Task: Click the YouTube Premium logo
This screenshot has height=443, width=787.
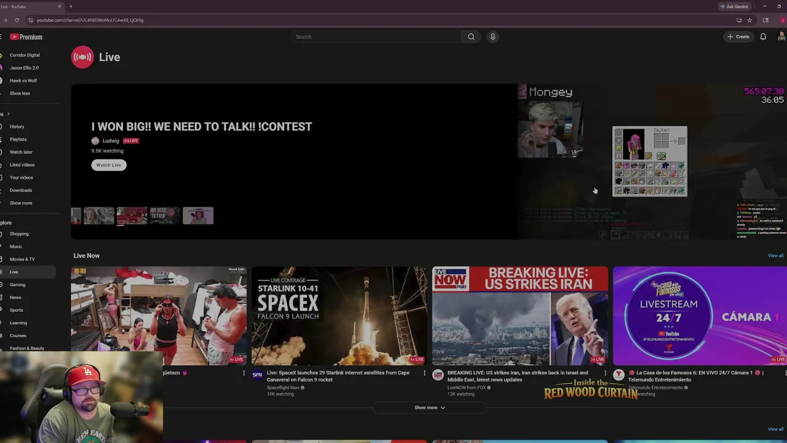Action: (26, 37)
